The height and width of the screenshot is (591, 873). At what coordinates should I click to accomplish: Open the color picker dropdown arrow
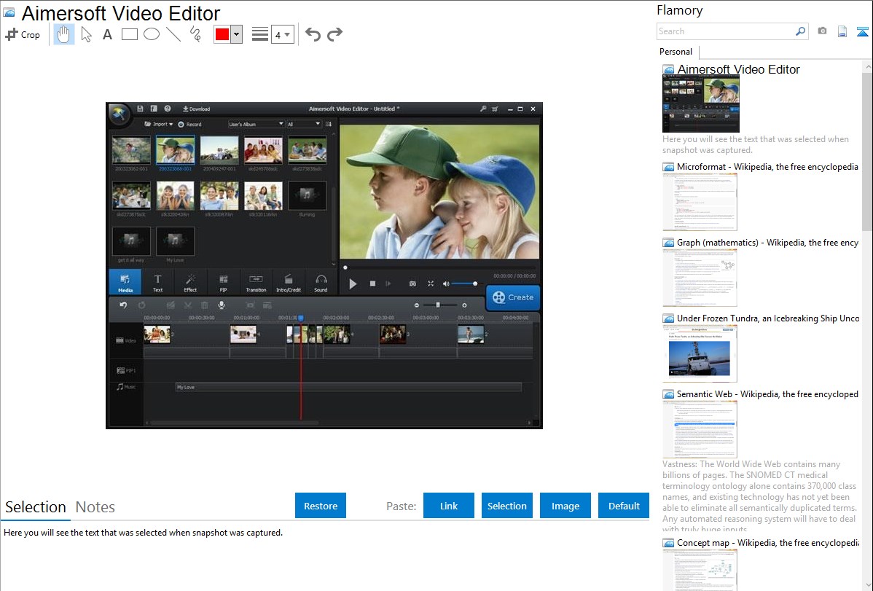(236, 34)
